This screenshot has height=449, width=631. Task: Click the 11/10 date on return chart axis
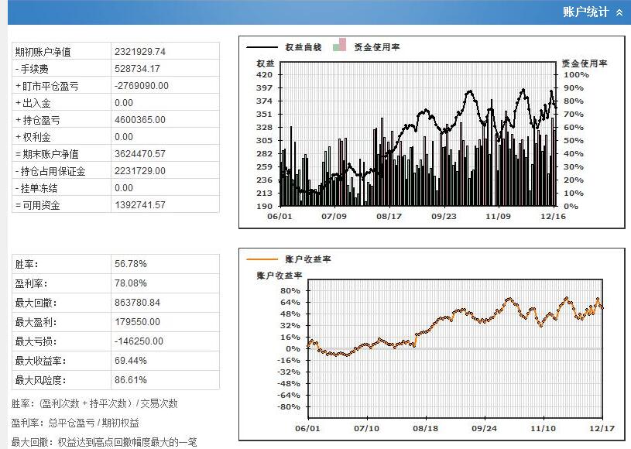click(544, 427)
